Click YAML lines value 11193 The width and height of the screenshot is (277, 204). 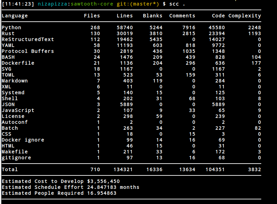click(x=125, y=45)
